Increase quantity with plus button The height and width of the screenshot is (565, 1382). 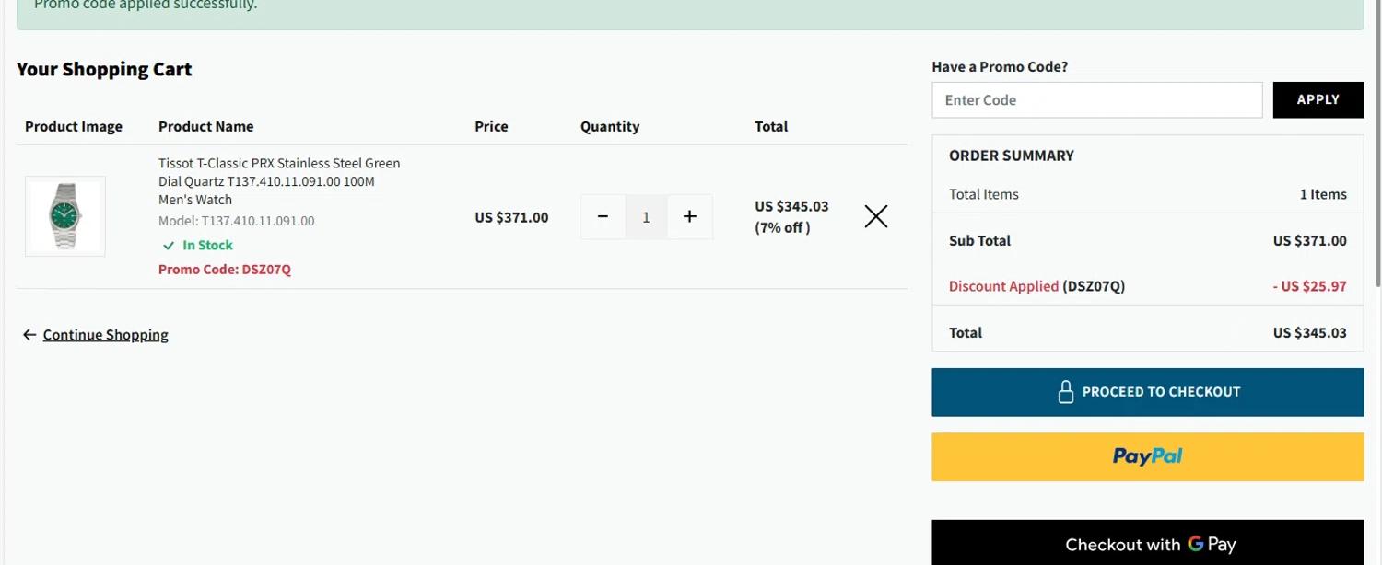pyautogui.click(x=689, y=217)
